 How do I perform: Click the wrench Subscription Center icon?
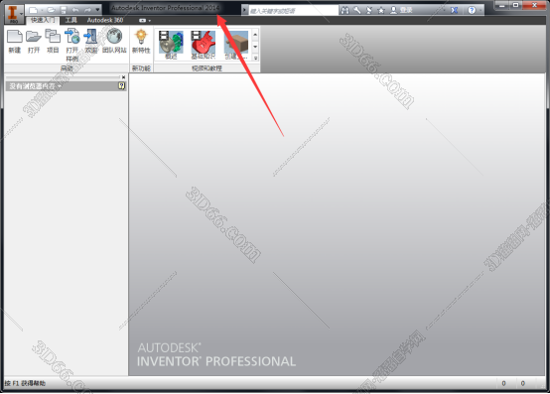356,10
